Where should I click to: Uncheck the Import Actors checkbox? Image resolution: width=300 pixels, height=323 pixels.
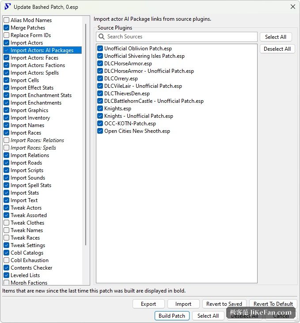pyautogui.click(x=7, y=43)
